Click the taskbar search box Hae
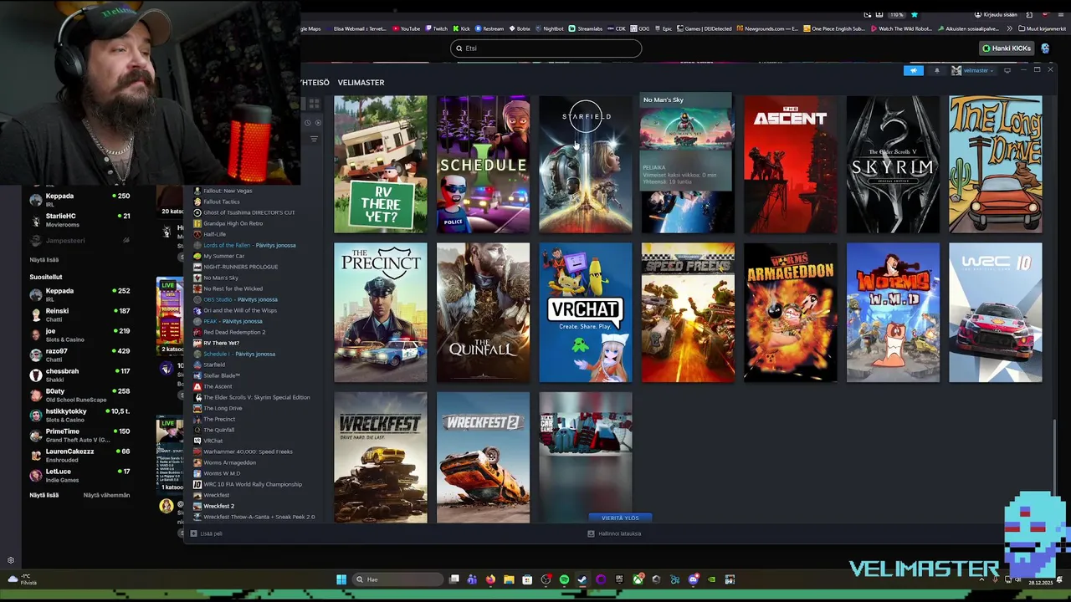The width and height of the screenshot is (1071, 602). click(x=397, y=579)
